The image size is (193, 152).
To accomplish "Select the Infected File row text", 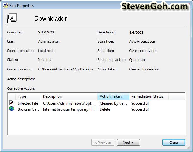I will click(x=28, y=103).
